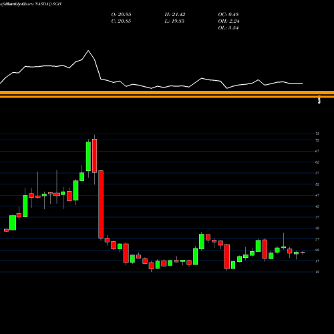Click the 32 price axis label
This screenshot has width=334, height=334.
tap(317, 228)
